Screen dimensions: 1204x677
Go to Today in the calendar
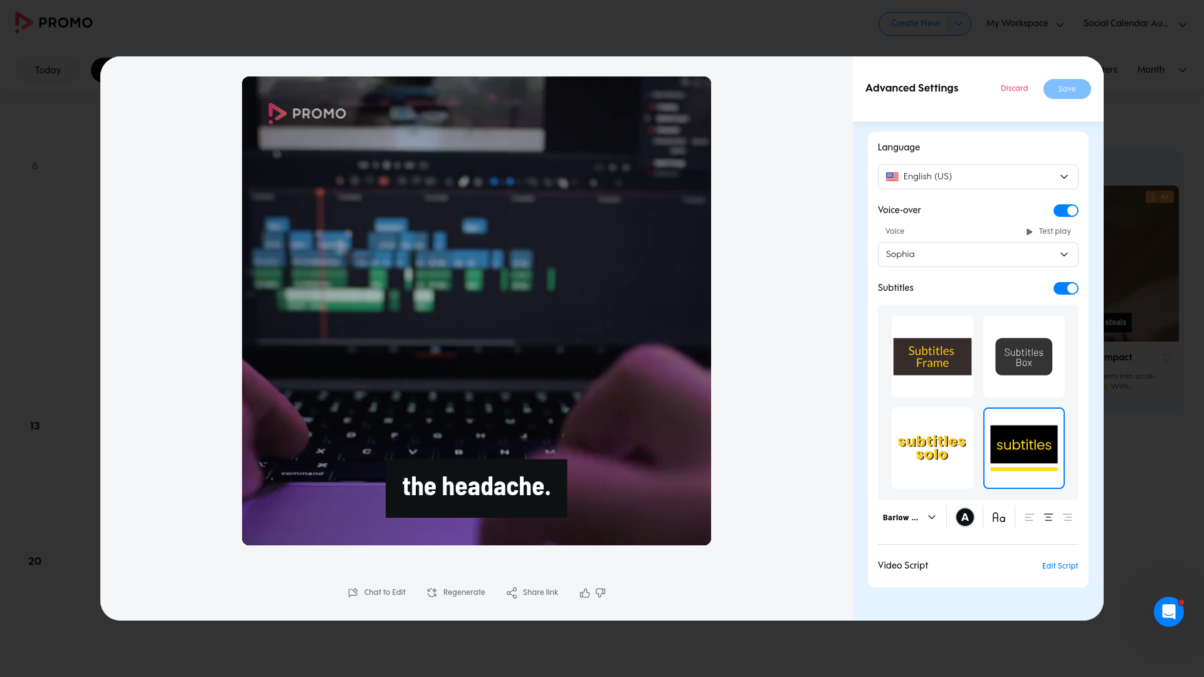(x=48, y=70)
